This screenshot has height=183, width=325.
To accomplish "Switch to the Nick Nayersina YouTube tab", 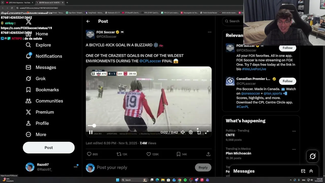I will [x=19, y=3].
